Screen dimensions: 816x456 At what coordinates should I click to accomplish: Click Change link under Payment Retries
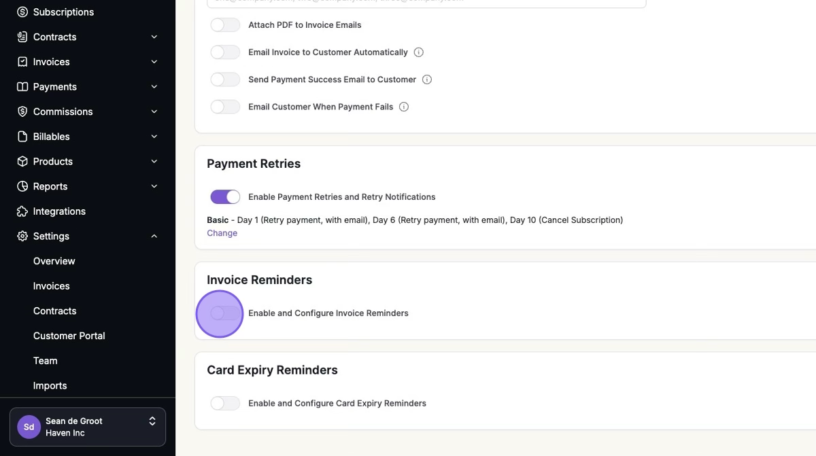(222, 233)
